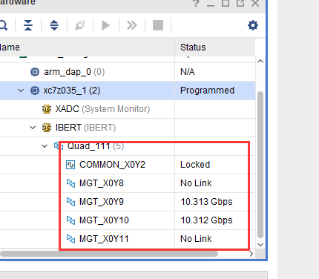Minimize the Hardware panel
Screen dimensions: 319x279
click(x=211, y=5)
